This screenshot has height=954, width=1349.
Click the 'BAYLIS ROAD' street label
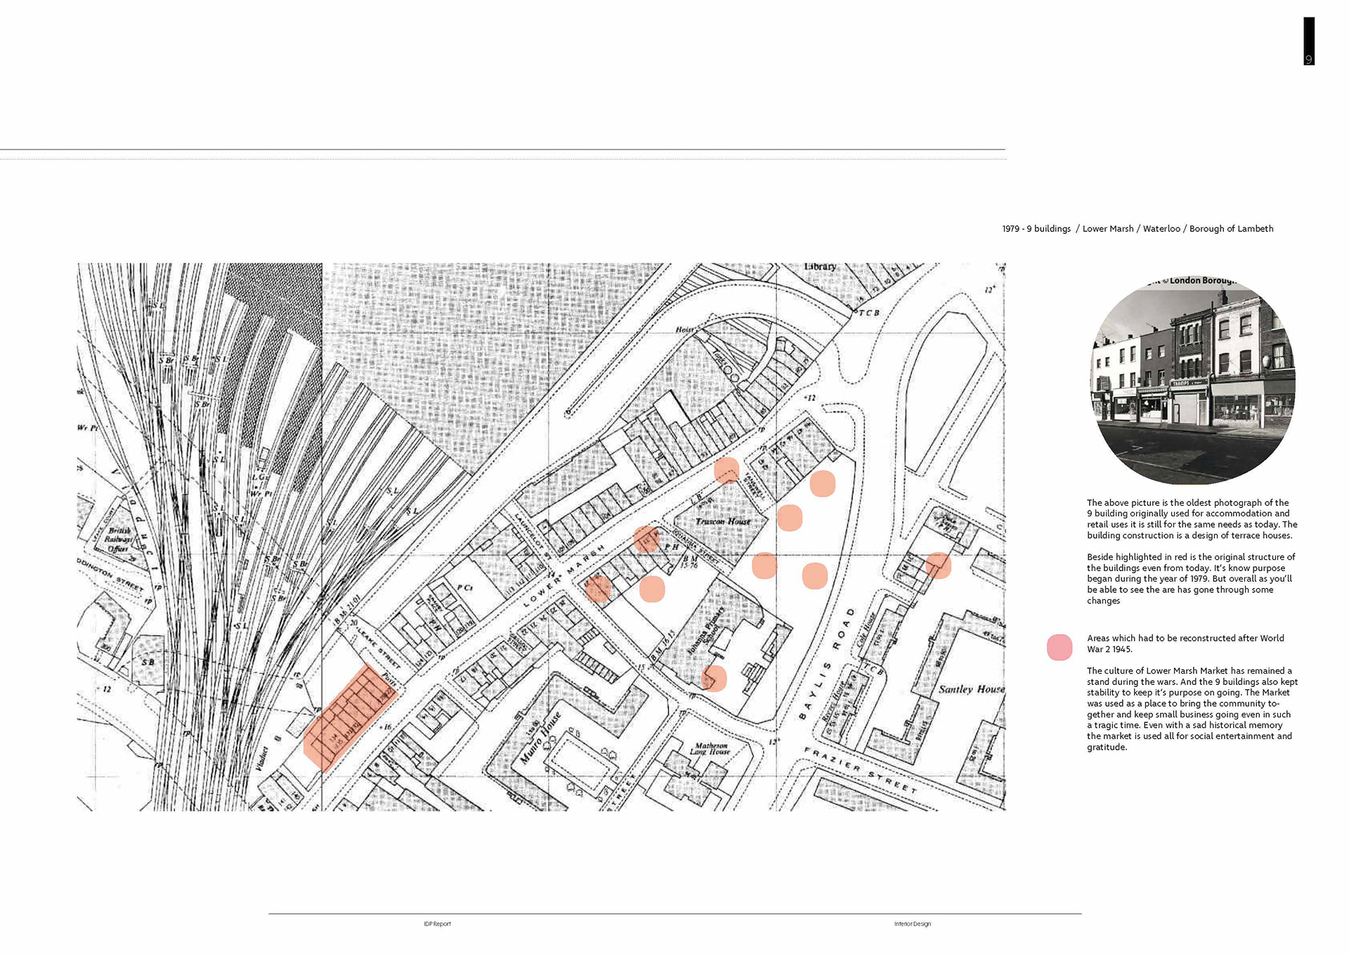tap(826, 664)
